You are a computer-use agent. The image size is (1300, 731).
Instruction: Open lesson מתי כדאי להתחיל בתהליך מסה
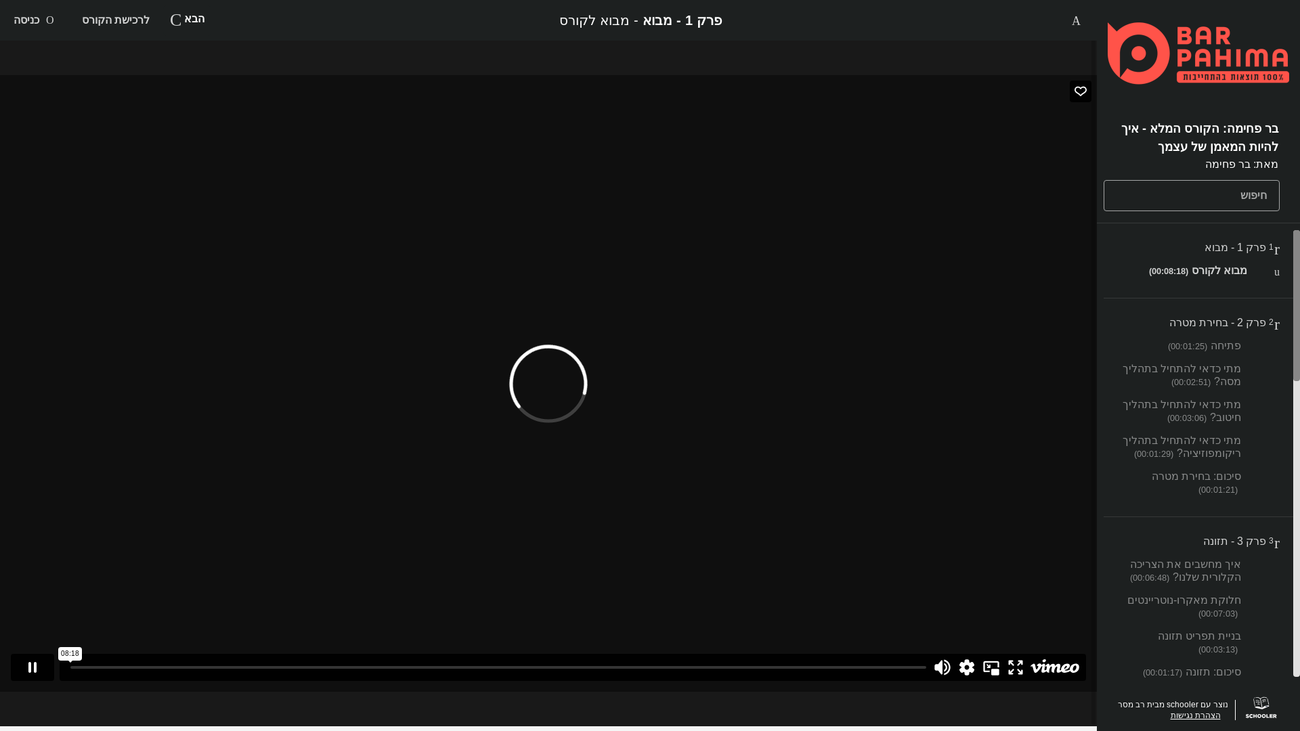pos(1182,375)
